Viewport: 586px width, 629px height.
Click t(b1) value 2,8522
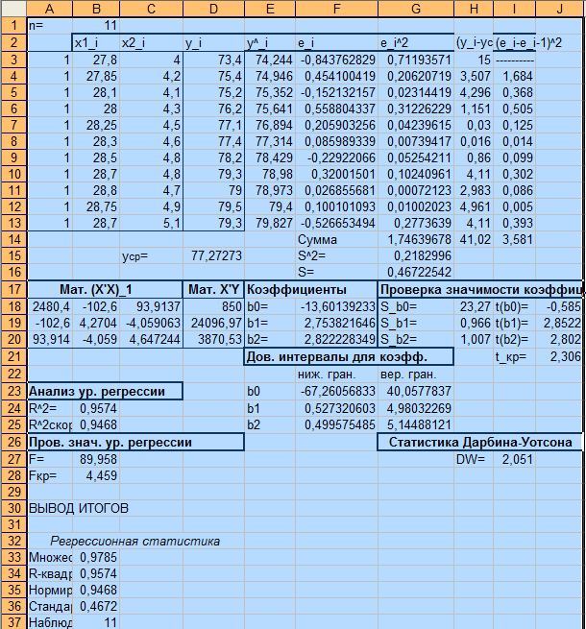point(559,323)
